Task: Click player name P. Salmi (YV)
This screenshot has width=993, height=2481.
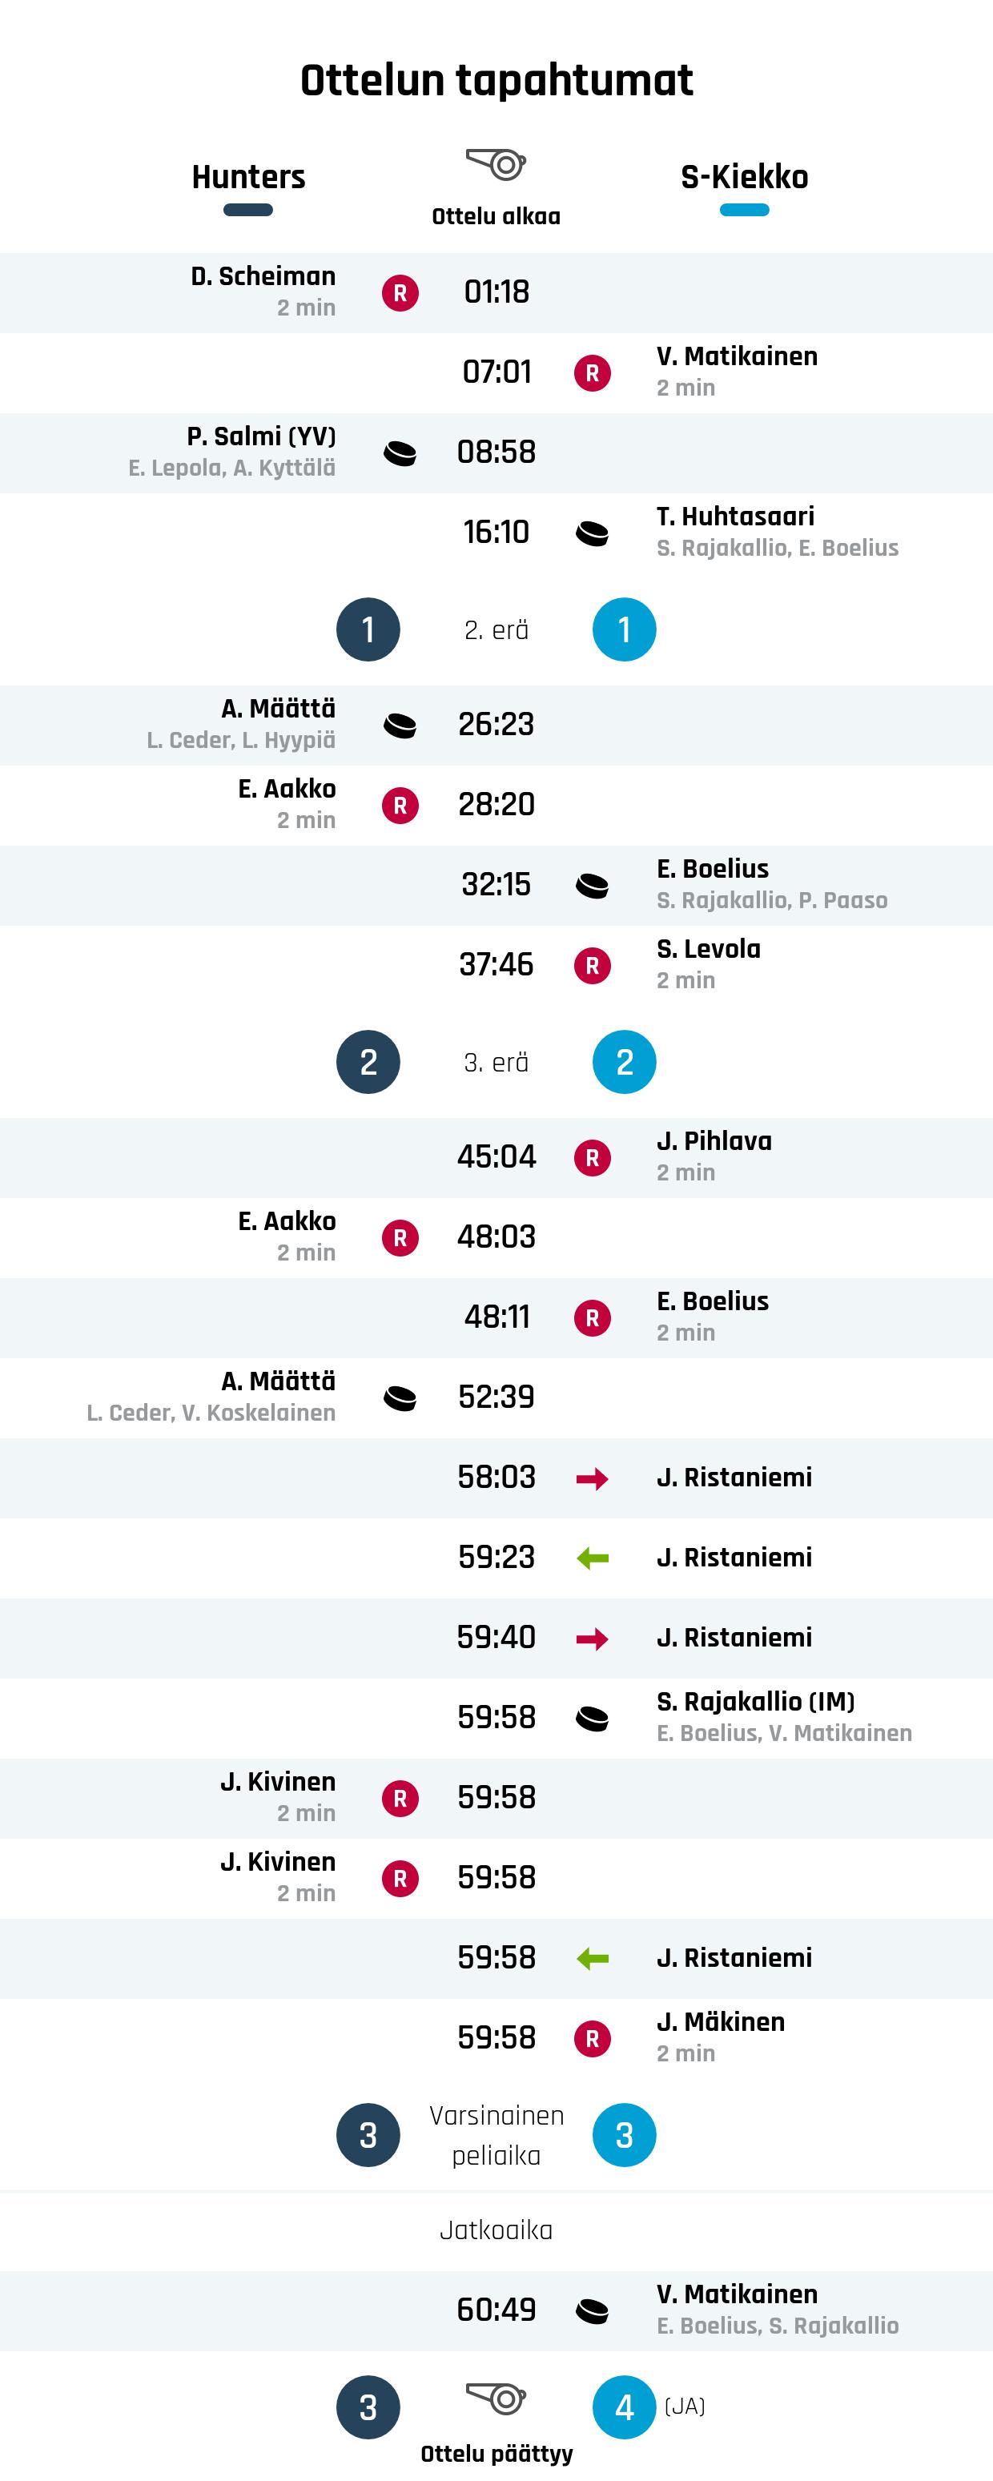Action: coord(261,436)
